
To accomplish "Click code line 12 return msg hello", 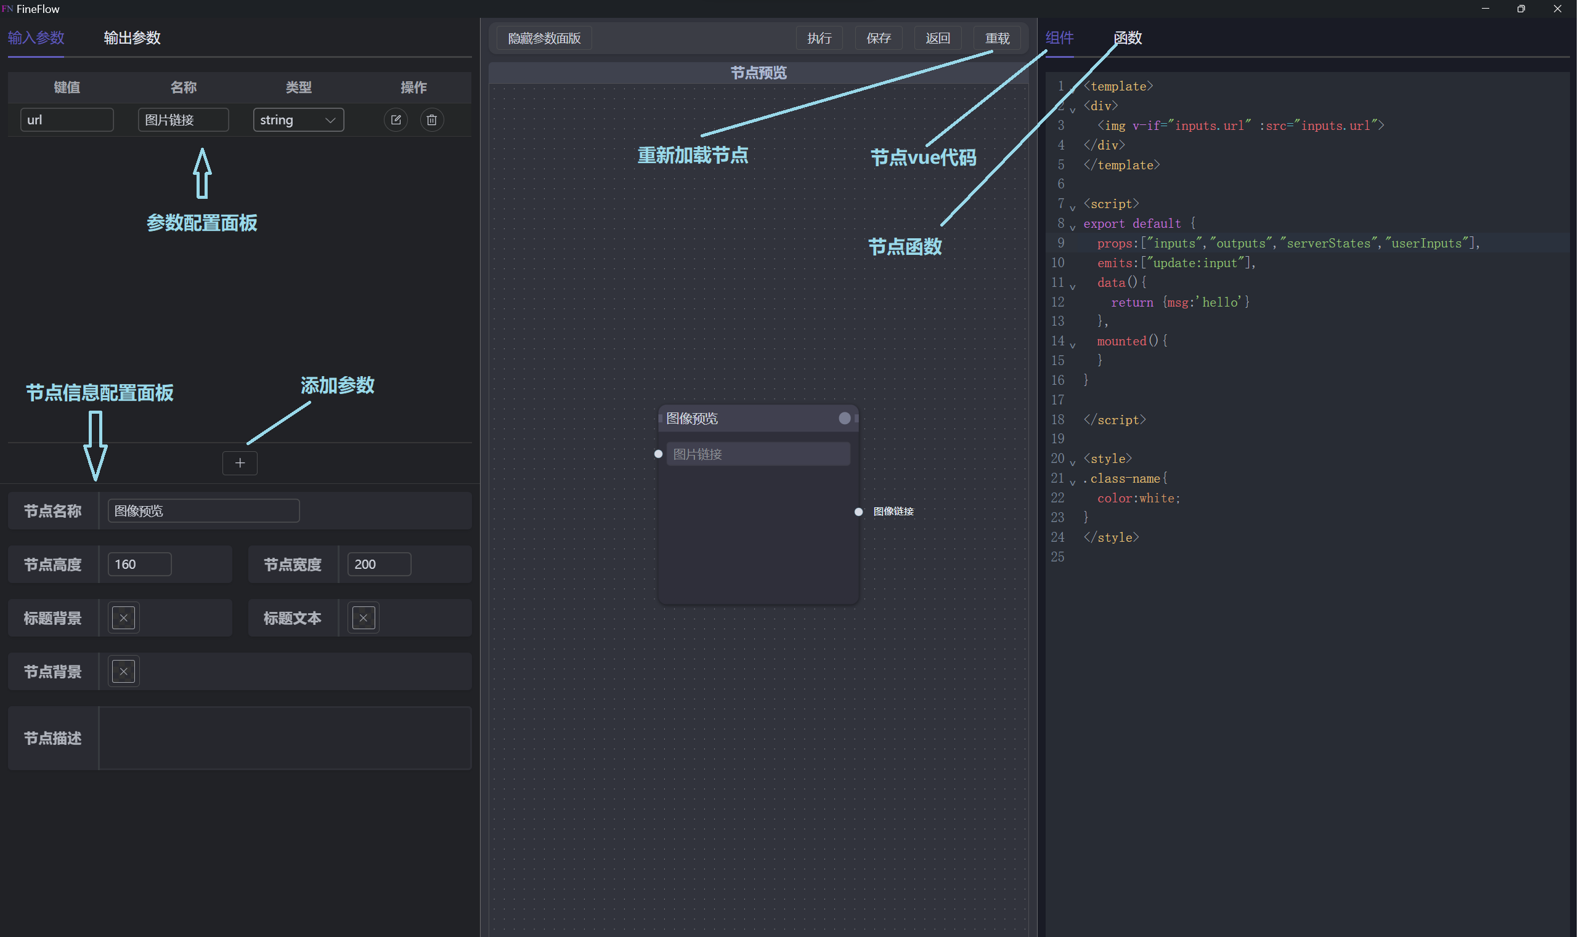I will click(1181, 302).
